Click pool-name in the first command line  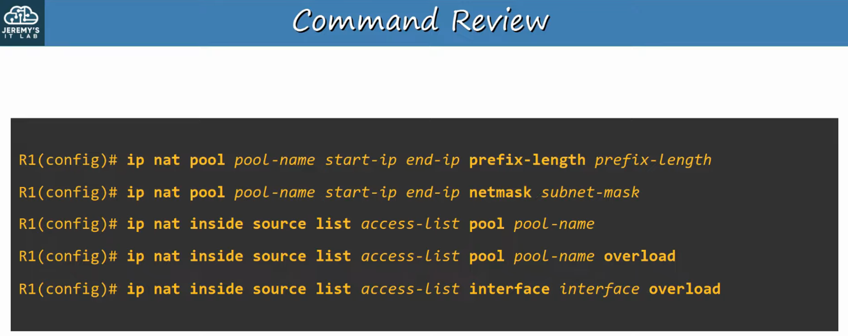[274, 160]
